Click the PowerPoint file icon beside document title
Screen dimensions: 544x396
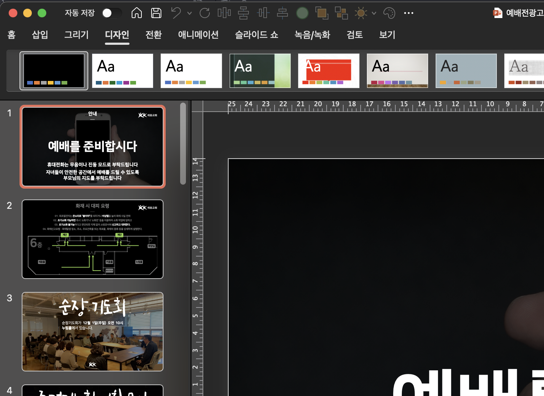pos(498,13)
